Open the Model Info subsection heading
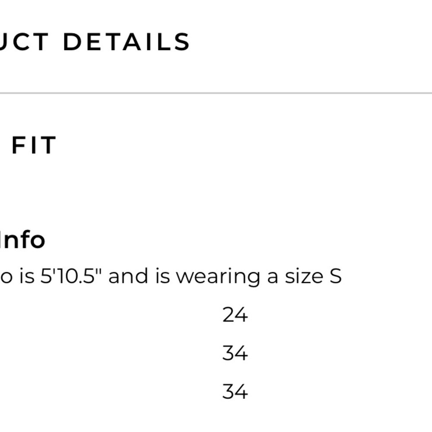 pyautogui.click(x=22, y=240)
